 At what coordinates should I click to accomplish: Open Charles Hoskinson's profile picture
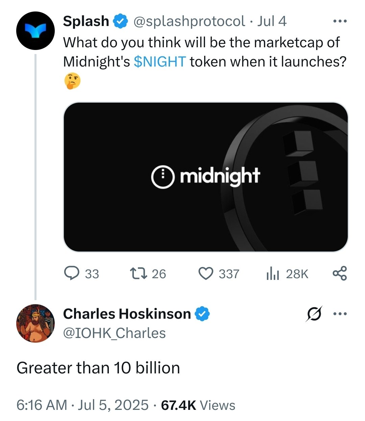tap(35, 323)
